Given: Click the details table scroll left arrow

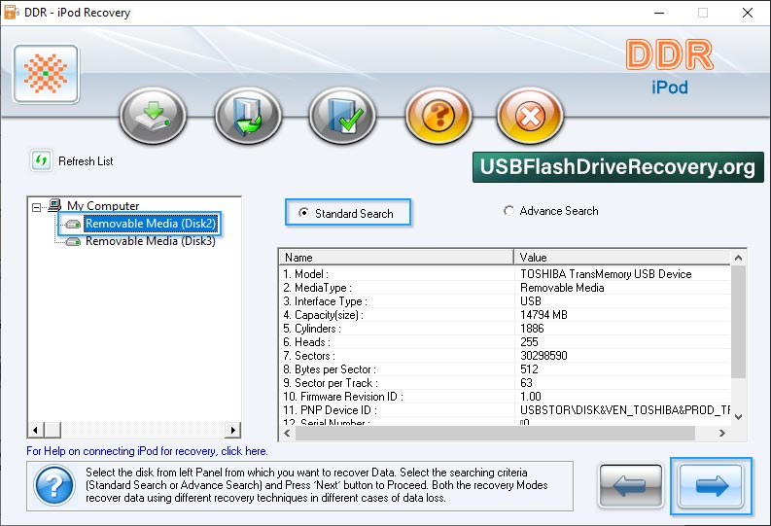Looking at the screenshot, I should pos(287,433).
